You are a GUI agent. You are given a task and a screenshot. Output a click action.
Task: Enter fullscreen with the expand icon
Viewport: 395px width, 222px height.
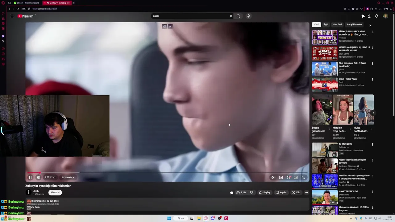point(303,177)
